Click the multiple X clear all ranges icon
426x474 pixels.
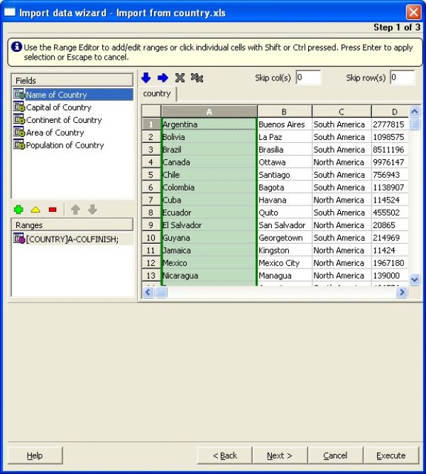coord(197,78)
